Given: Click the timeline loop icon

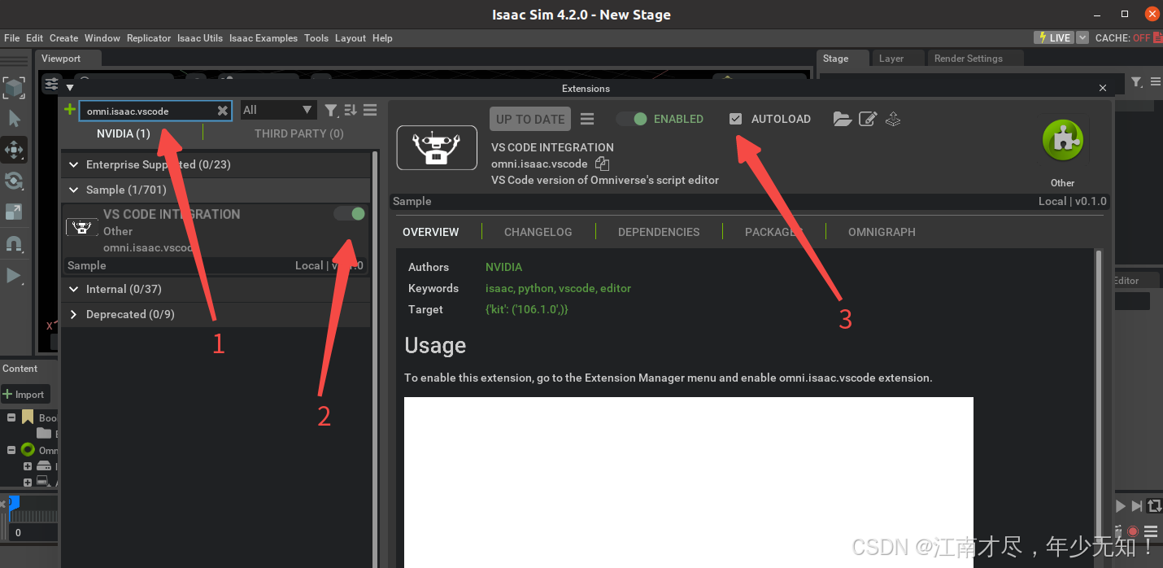Looking at the screenshot, I should [1154, 506].
